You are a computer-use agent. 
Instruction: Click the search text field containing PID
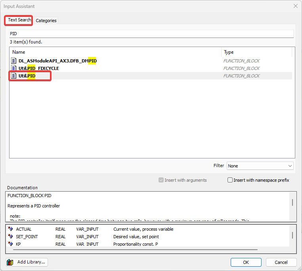coord(151,34)
